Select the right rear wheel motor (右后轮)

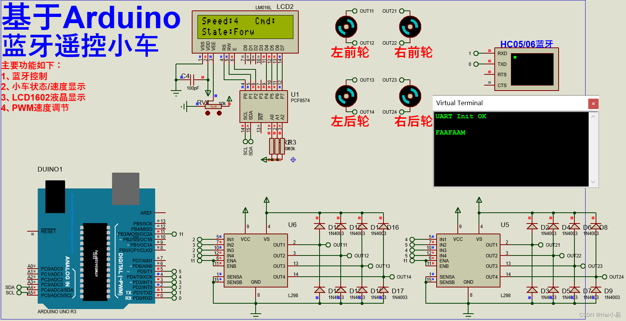coord(410,96)
